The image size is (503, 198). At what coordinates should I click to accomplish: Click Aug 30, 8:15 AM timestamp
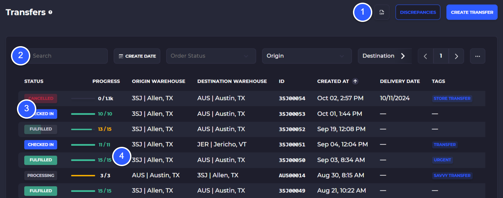(341, 175)
